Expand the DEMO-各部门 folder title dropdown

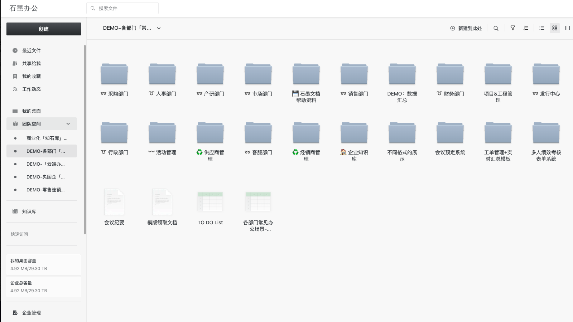click(159, 28)
